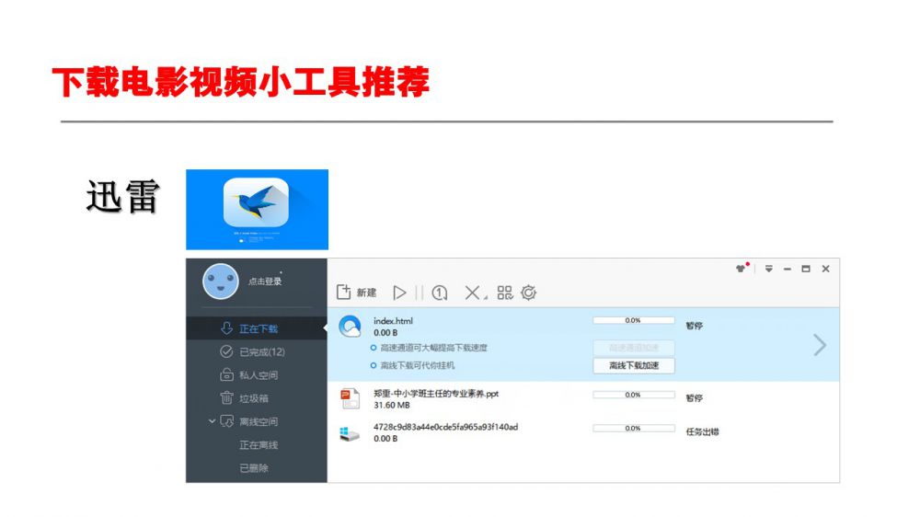
Task: Click the skin shirt icon in title bar
Action: click(x=741, y=269)
